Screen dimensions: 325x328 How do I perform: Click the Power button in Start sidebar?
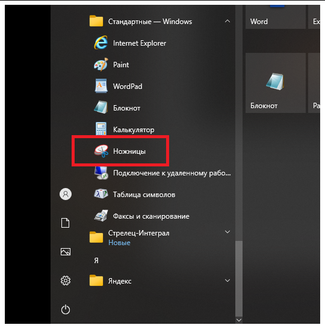click(x=66, y=309)
